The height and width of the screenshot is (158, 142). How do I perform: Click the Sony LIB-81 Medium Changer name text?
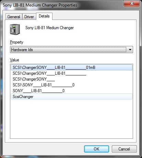(49, 28)
